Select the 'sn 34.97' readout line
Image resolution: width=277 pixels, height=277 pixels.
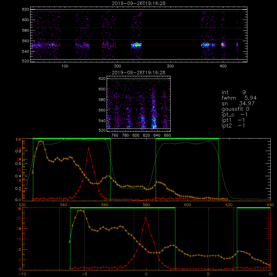click(238, 103)
